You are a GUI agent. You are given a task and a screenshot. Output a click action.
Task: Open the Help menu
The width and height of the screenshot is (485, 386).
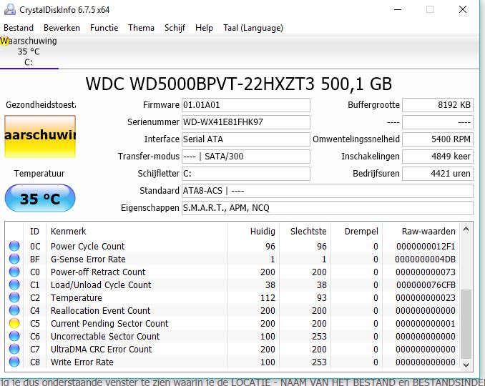(204, 28)
